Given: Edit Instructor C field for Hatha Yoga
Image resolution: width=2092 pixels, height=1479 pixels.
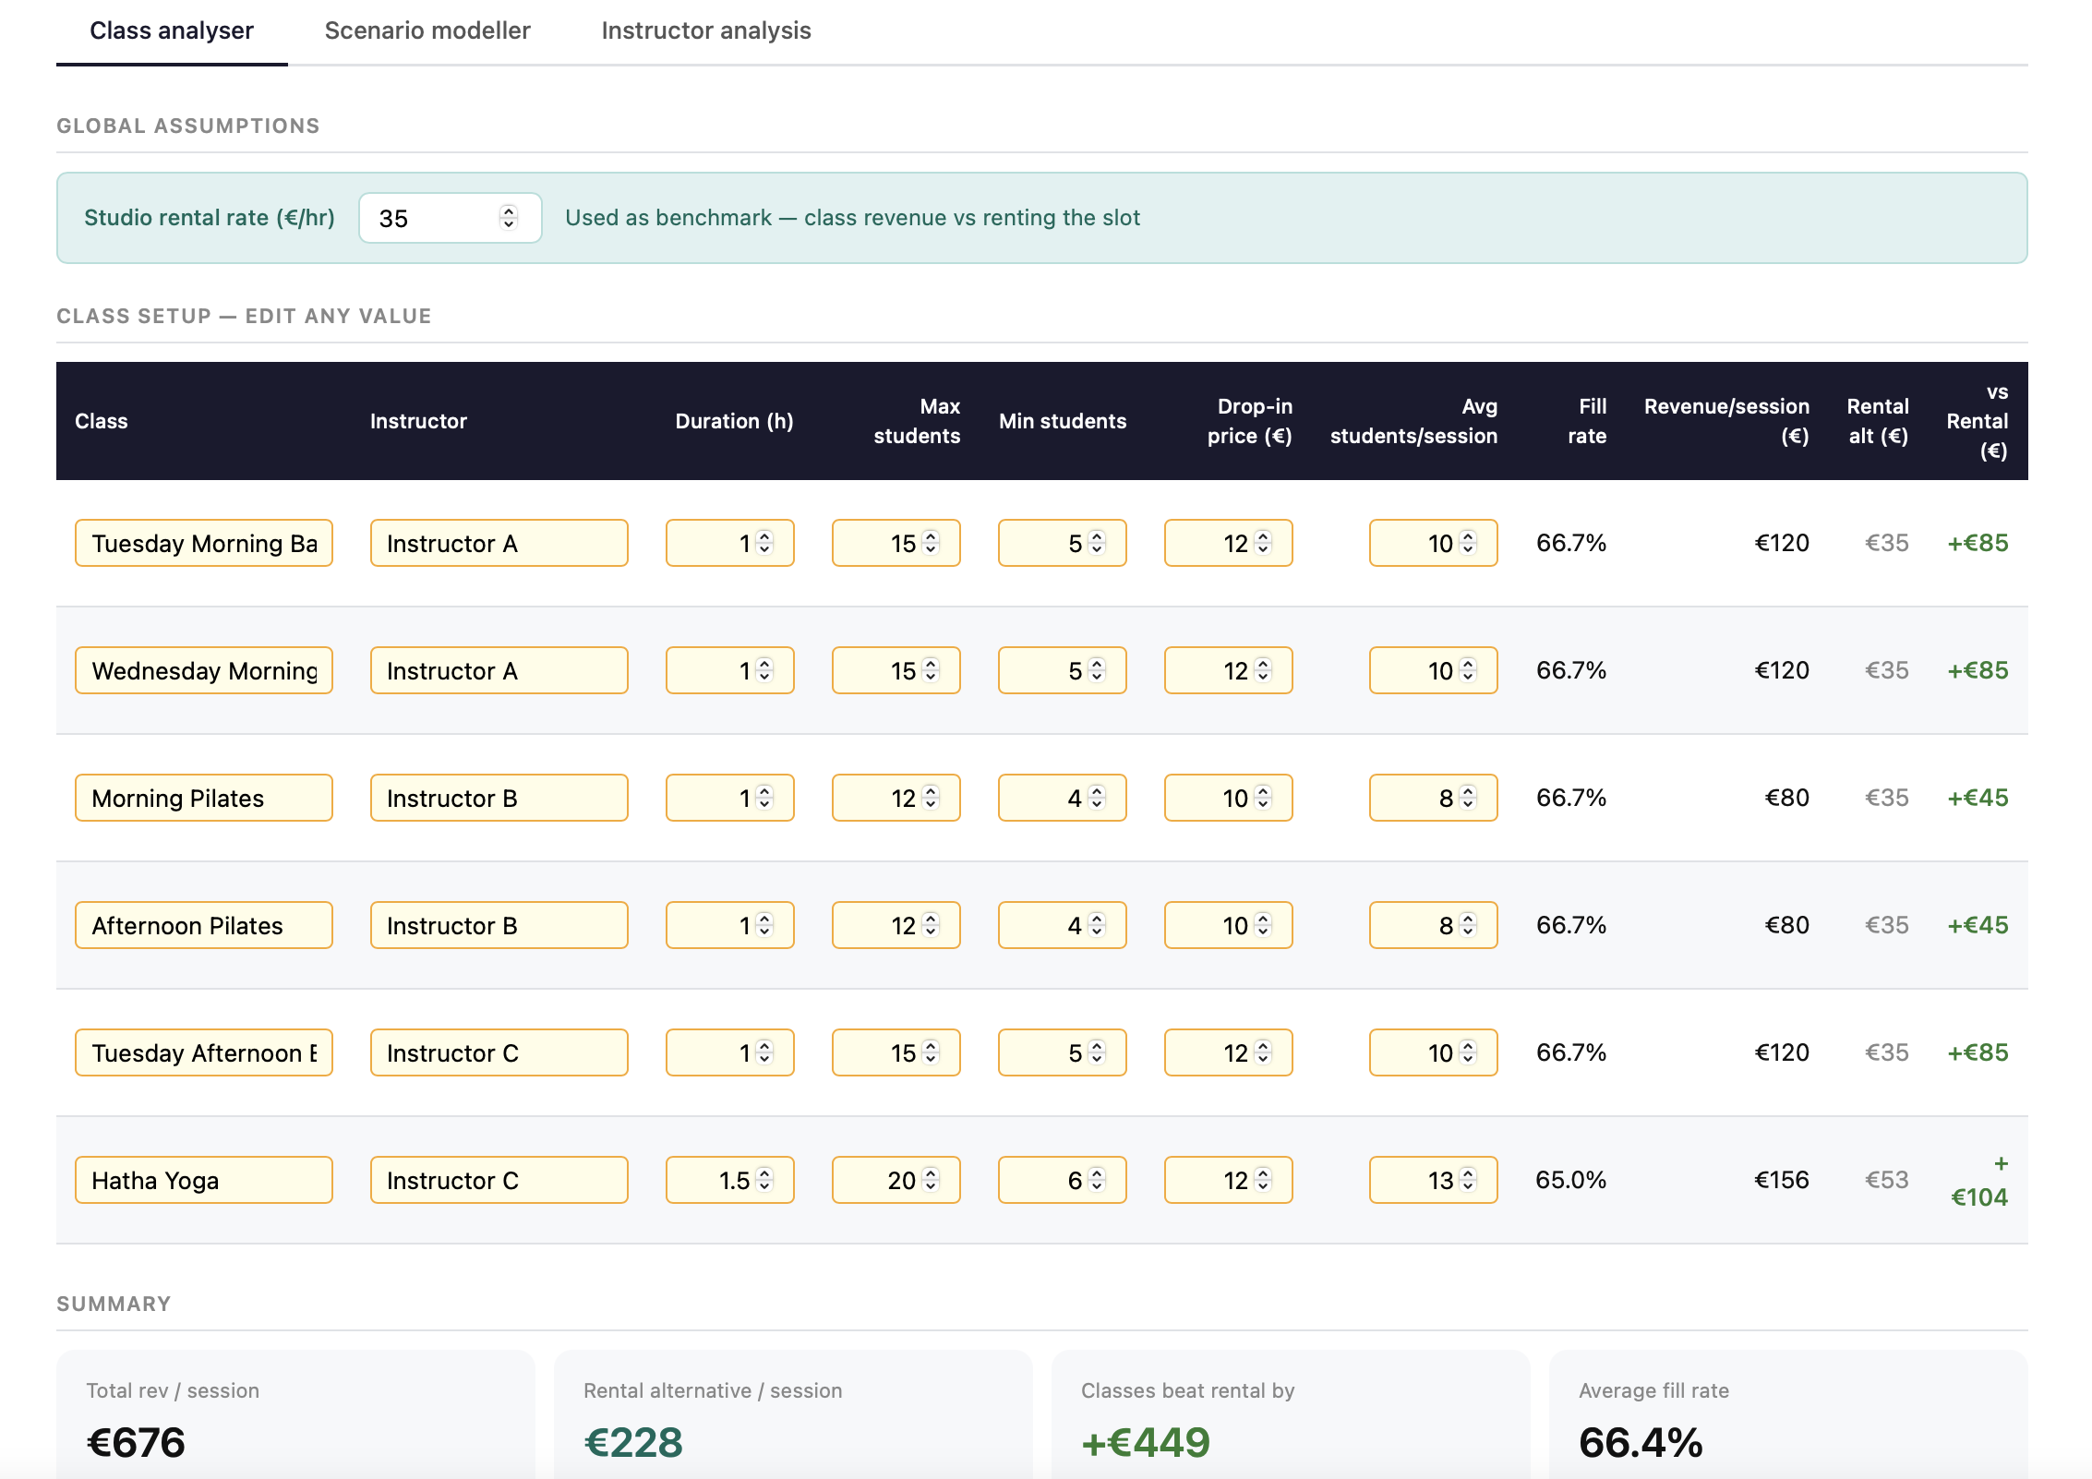Looking at the screenshot, I should tap(499, 1180).
